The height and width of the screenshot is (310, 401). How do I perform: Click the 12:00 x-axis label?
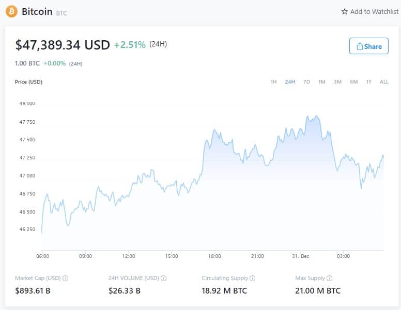click(x=129, y=256)
